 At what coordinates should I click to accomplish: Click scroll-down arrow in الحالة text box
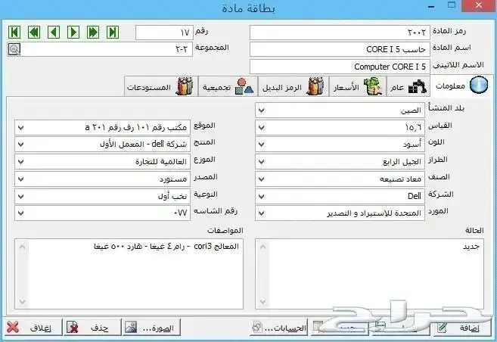pos(262,301)
